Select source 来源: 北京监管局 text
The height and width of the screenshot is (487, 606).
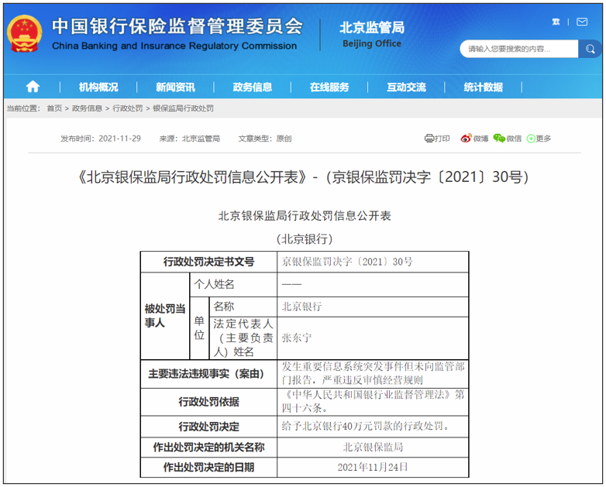pos(189,139)
